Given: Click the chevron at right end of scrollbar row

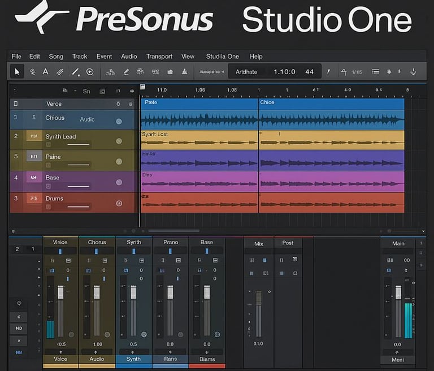Looking at the screenshot, I should coord(423,231).
